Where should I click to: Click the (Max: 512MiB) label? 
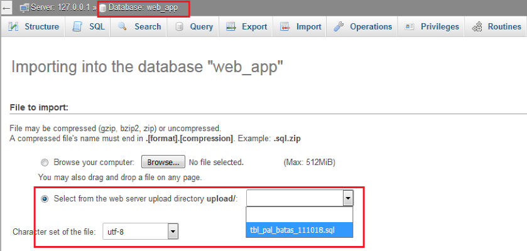click(309, 163)
